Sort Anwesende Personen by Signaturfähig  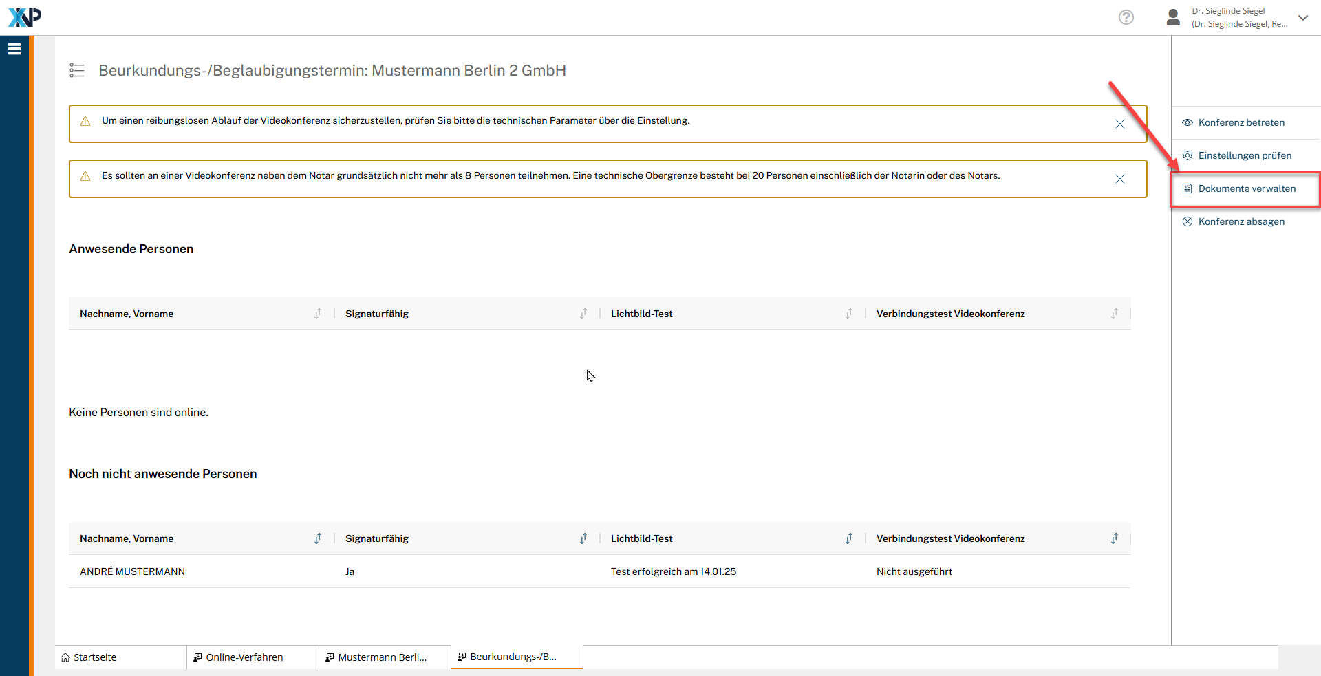[583, 314]
